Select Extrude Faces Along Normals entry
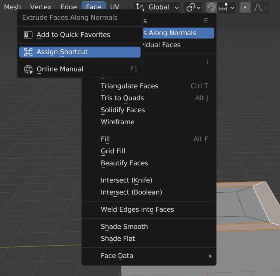 tap(178, 33)
